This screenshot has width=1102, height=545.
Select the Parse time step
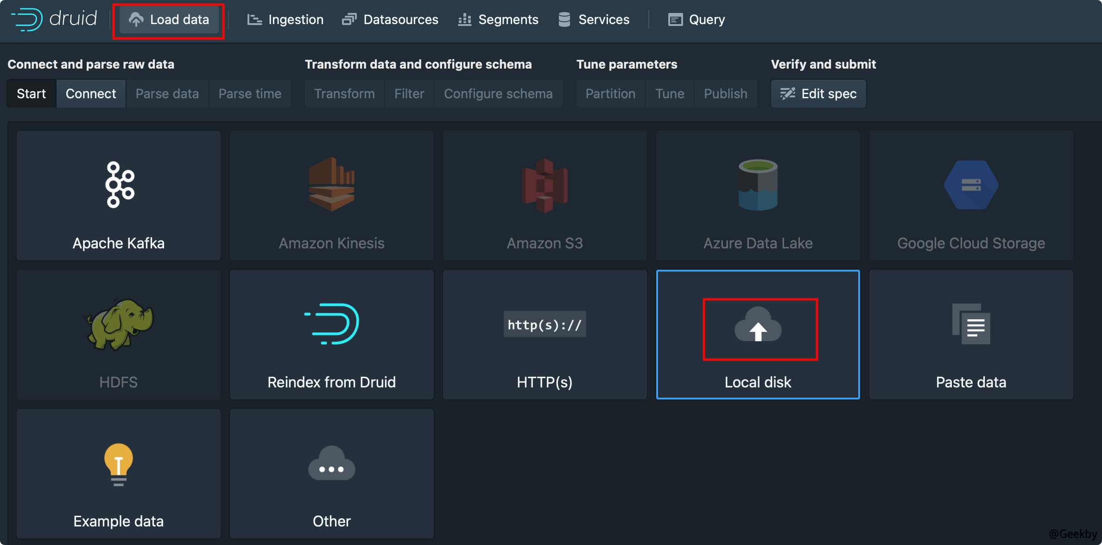click(250, 94)
